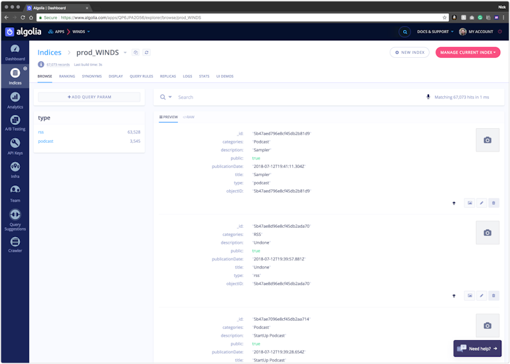This screenshot has width=510, height=364.
Task: Click the copy index icon beside prod_WINDS
Action: click(x=135, y=52)
